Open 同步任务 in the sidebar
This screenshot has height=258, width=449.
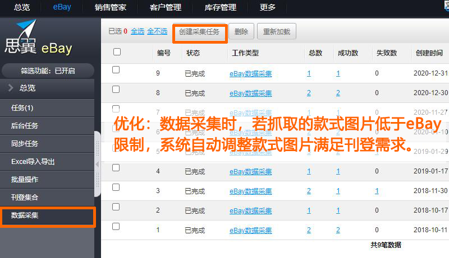tap(47, 144)
